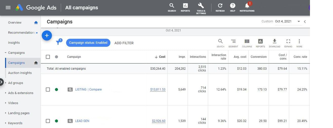Expand the Keywords sidebar section

coord(6,123)
